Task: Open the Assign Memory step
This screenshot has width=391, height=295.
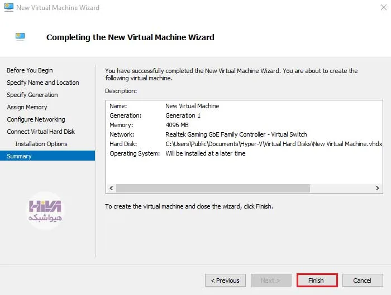Action: [x=27, y=107]
